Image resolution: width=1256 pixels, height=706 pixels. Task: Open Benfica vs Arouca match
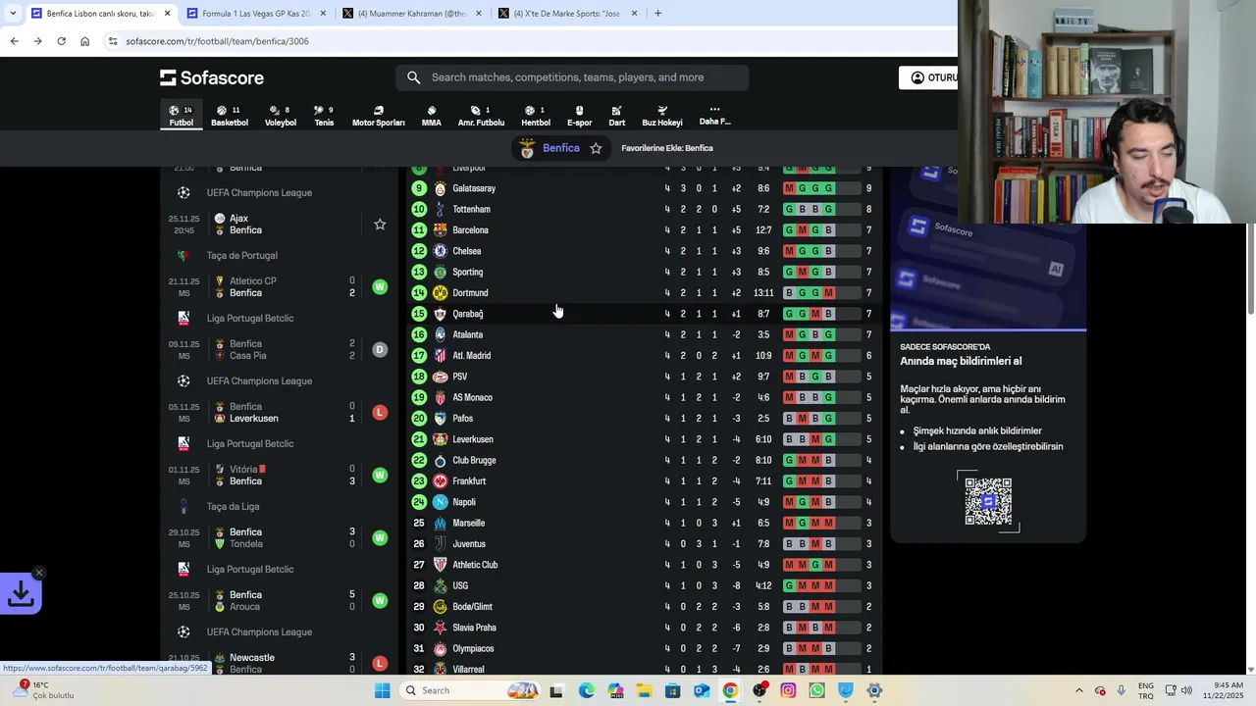[279, 601]
